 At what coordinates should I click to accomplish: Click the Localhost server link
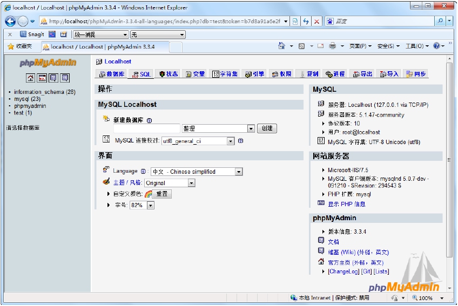coord(118,62)
